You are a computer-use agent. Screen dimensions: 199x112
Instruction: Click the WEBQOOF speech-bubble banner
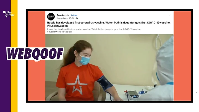coord(35,54)
